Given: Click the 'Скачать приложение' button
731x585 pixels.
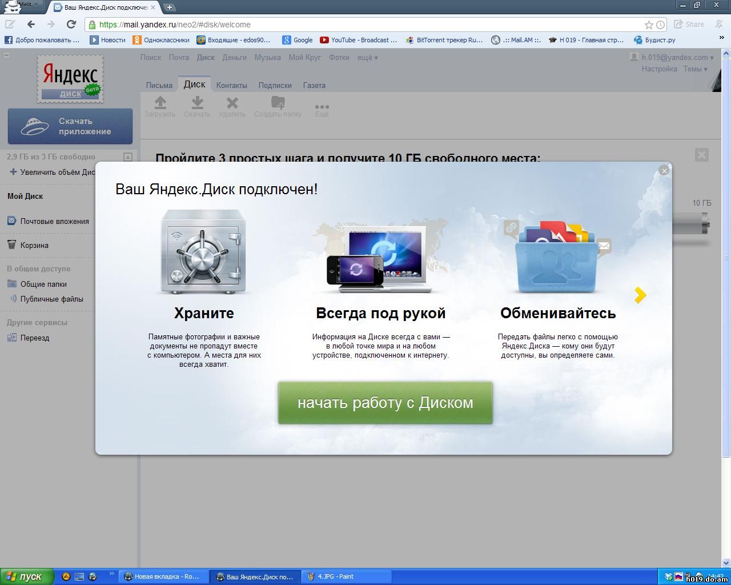Looking at the screenshot, I should click(x=70, y=126).
